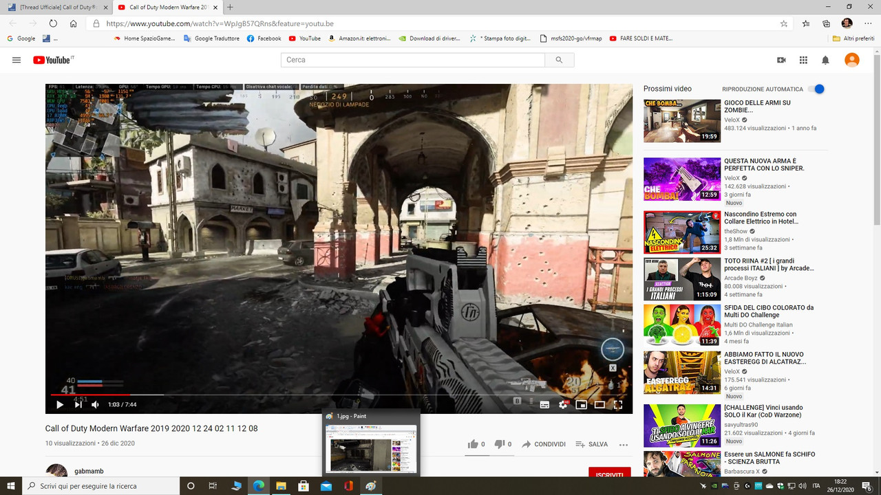Open Google bookmark
881x495 pixels.
(21, 38)
